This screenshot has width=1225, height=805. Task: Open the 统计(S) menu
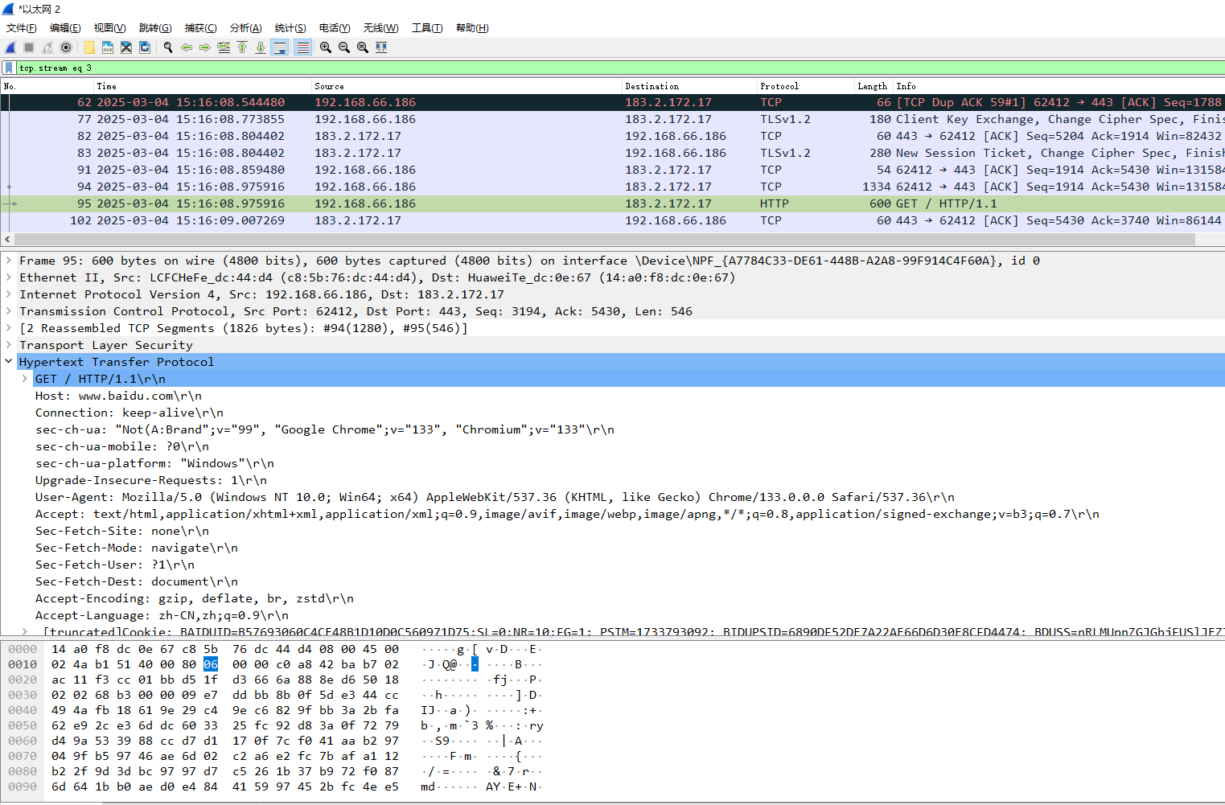click(290, 28)
